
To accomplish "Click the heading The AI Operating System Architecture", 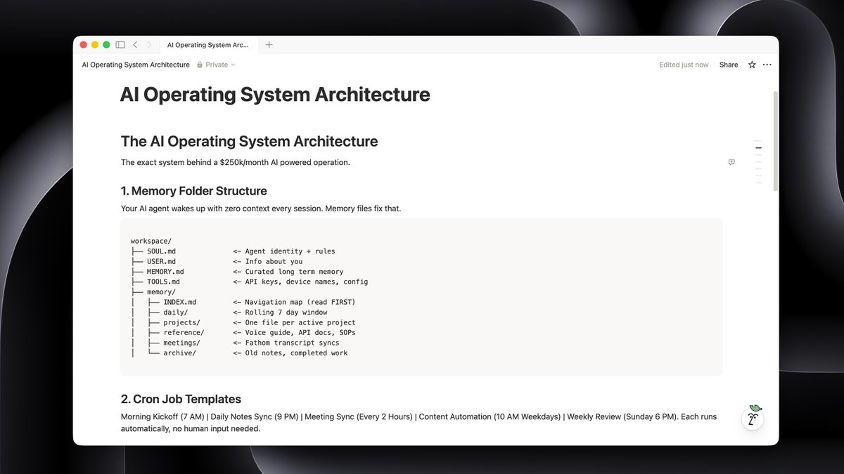I will tap(250, 141).
